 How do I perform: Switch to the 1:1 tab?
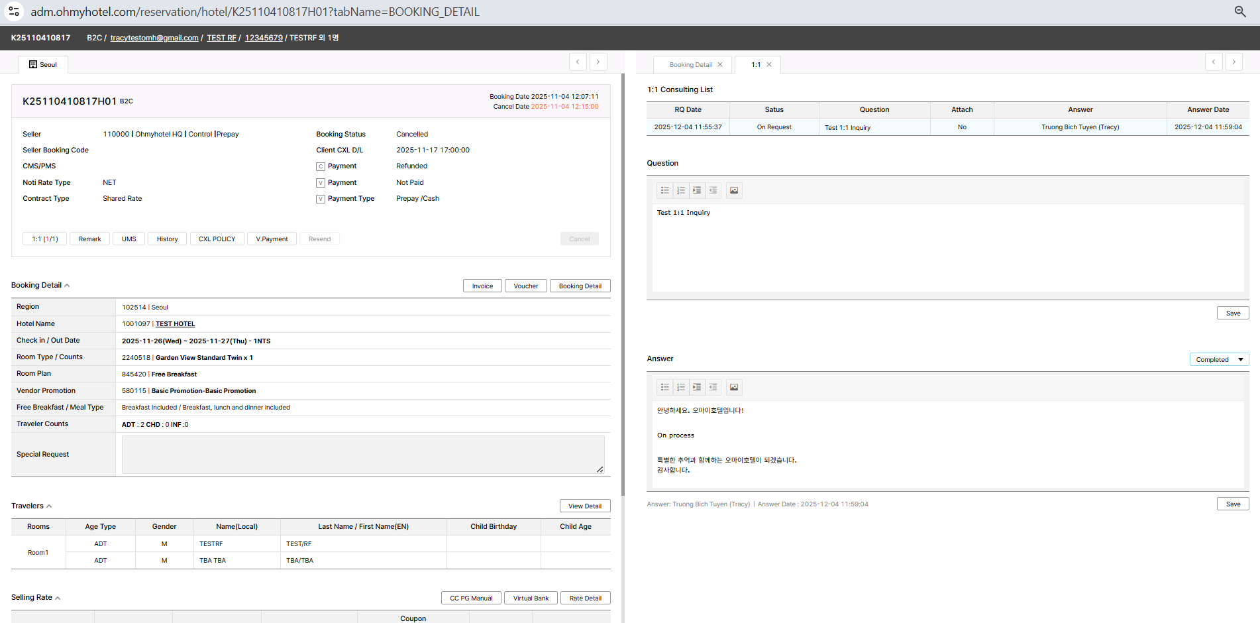[756, 65]
